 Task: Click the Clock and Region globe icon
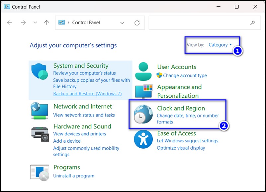pos(143,114)
